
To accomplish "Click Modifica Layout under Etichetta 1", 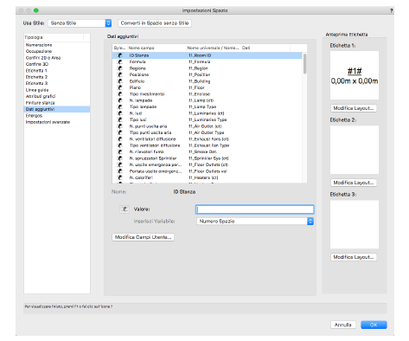I will (x=354, y=108).
